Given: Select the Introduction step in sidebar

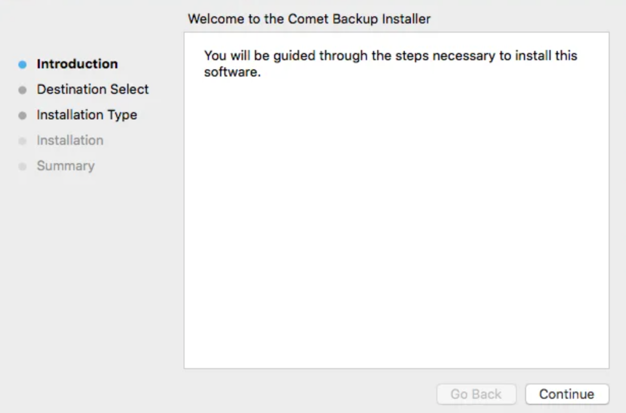Looking at the screenshot, I should tap(77, 64).
